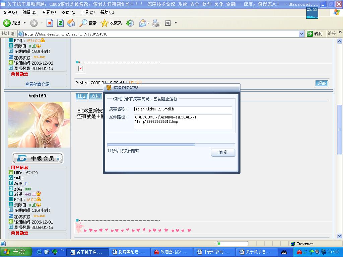
Task: Click the grey Forward arrow button
Action: [x=34, y=23]
